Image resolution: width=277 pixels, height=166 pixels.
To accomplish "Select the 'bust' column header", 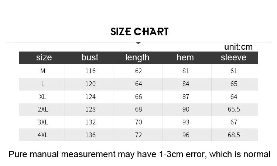I will pos(90,57).
